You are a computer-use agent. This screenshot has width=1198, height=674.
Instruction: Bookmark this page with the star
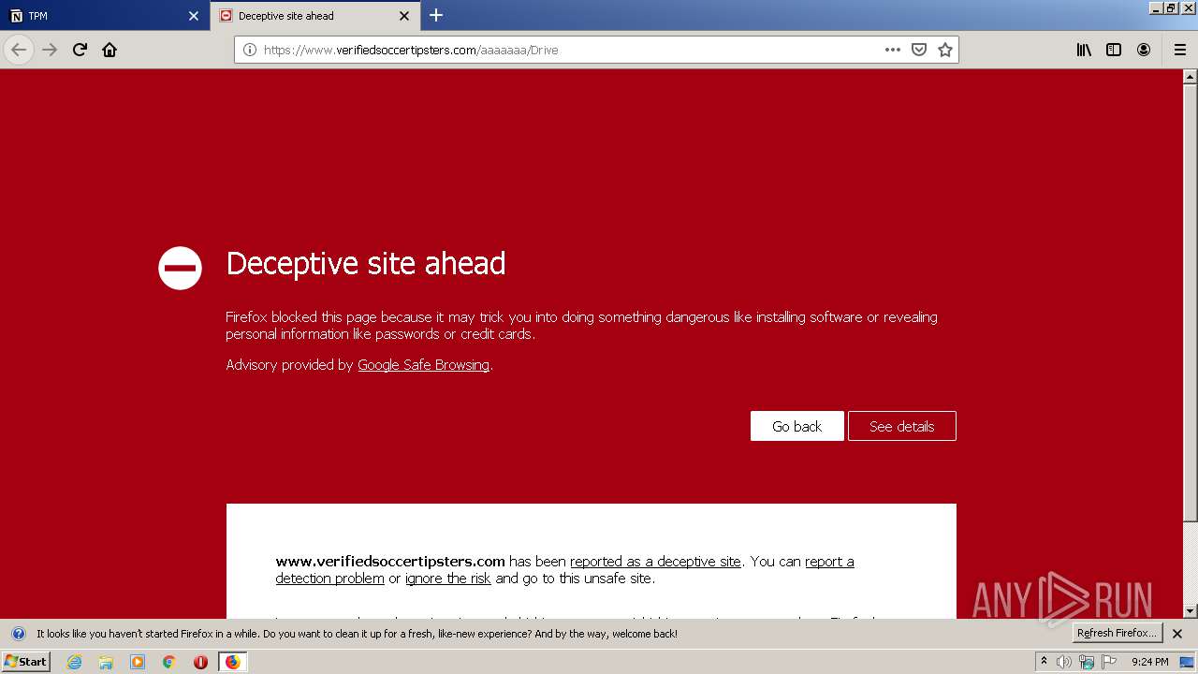coord(945,50)
